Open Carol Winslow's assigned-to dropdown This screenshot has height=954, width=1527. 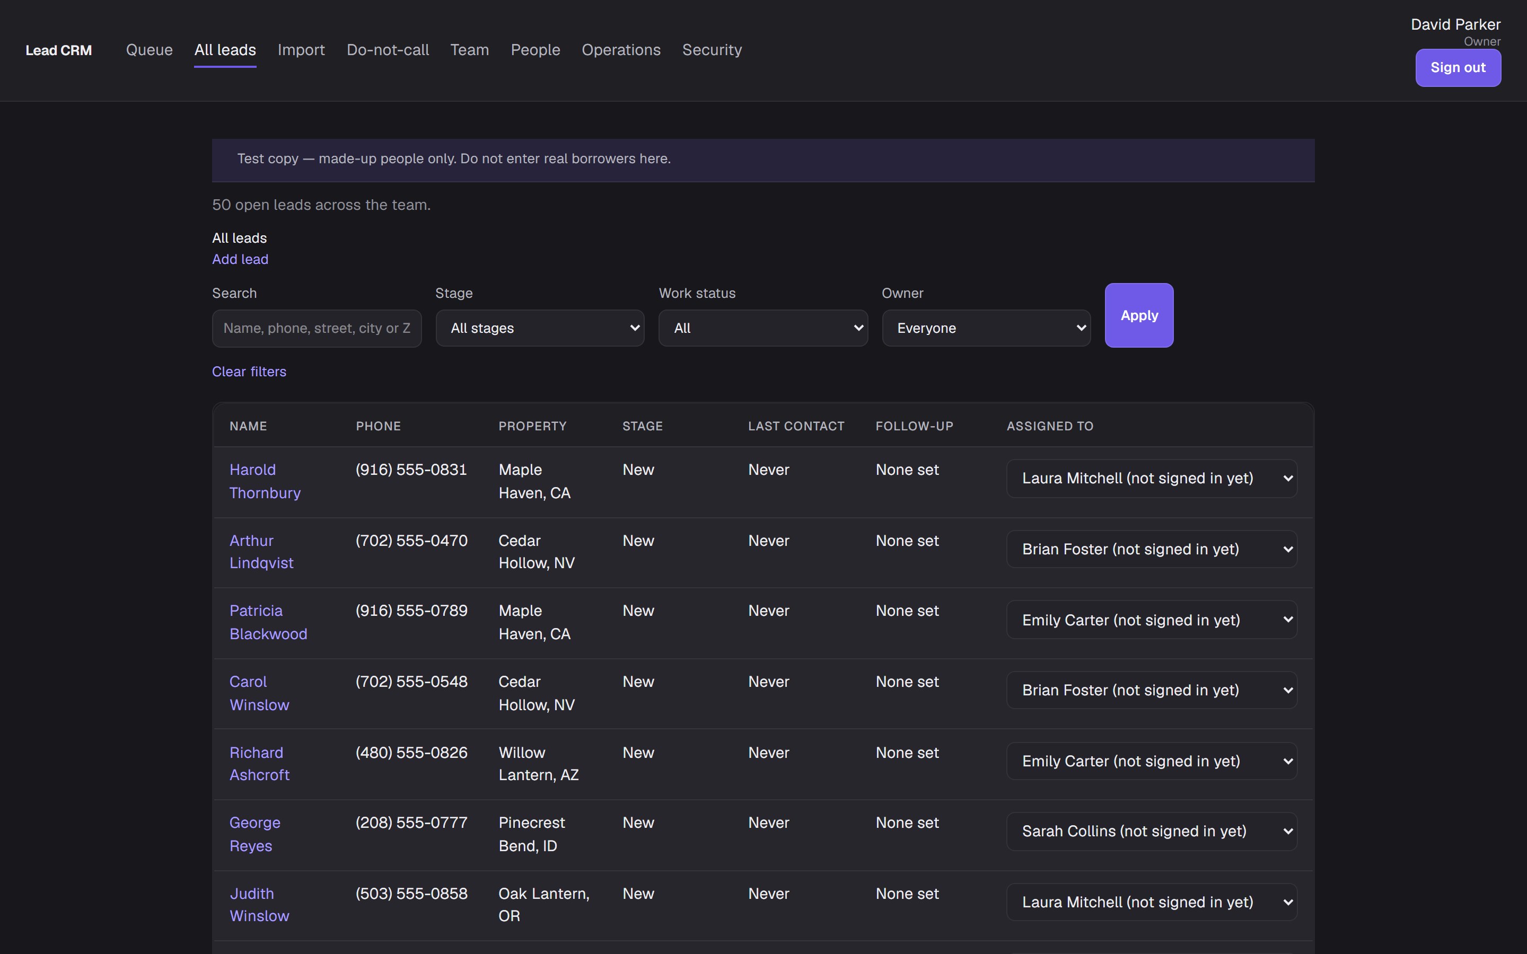click(x=1152, y=690)
